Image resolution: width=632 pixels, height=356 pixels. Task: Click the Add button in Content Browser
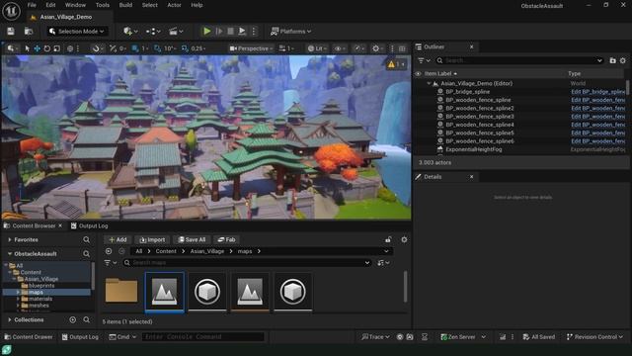coord(118,239)
